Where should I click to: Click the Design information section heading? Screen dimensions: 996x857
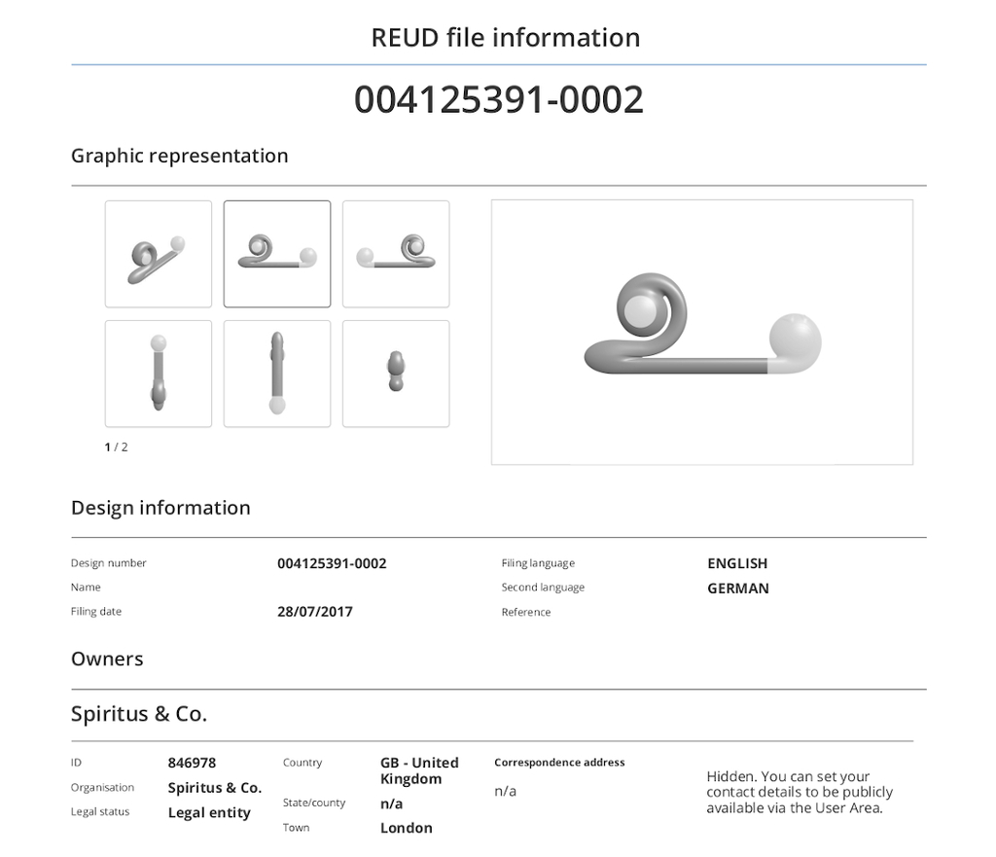pos(160,508)
